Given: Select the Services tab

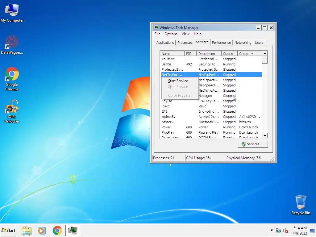Looking at the screenshot, I should [x=202, y=42].
